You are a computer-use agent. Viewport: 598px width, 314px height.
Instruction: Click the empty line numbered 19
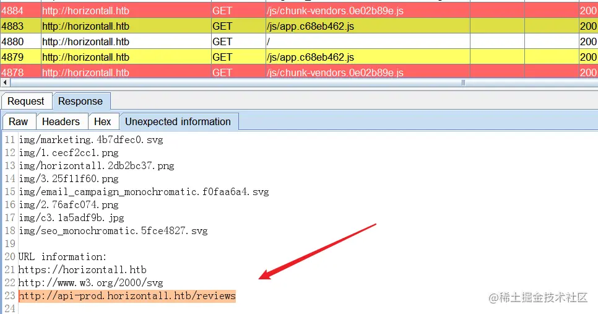(11, 244)
